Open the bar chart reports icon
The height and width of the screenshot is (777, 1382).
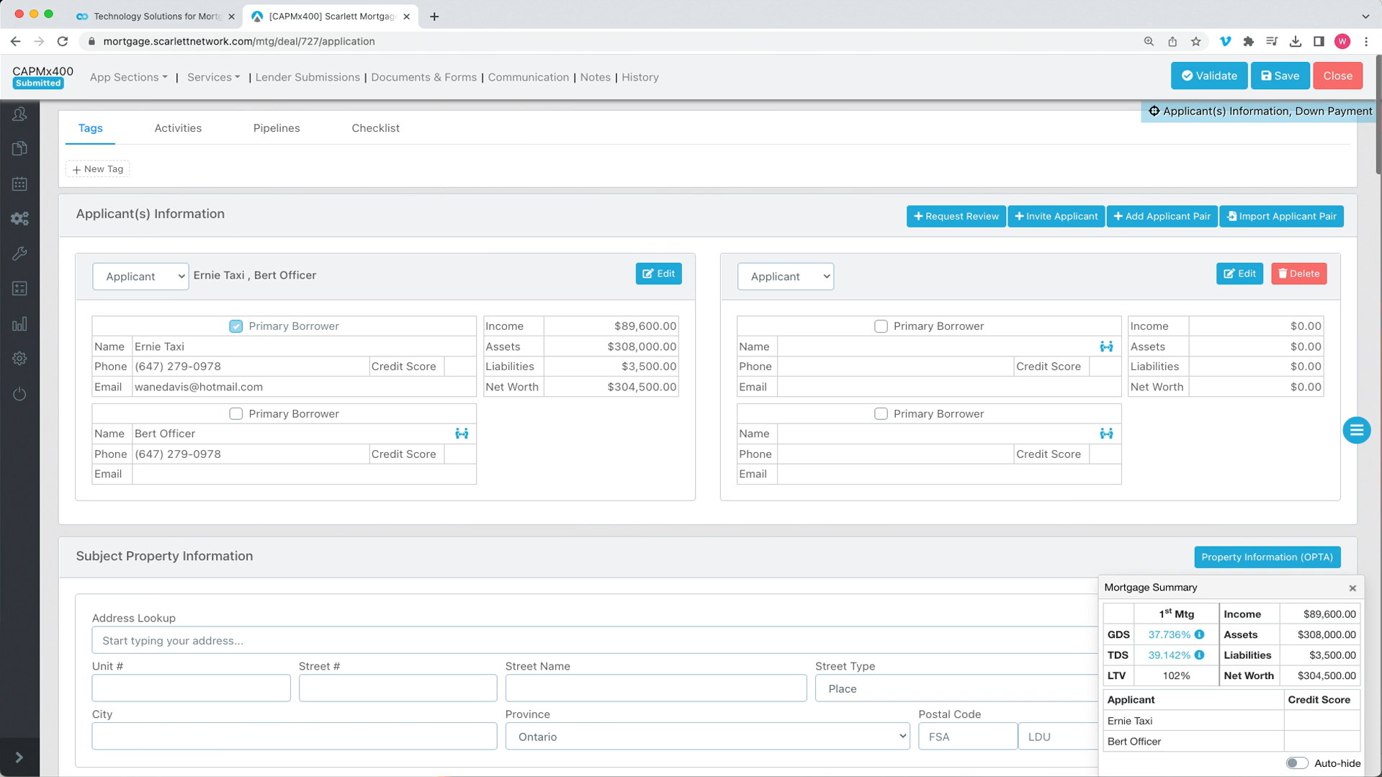19,324
